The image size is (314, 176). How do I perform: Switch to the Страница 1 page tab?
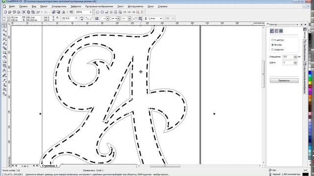[50, 166]
